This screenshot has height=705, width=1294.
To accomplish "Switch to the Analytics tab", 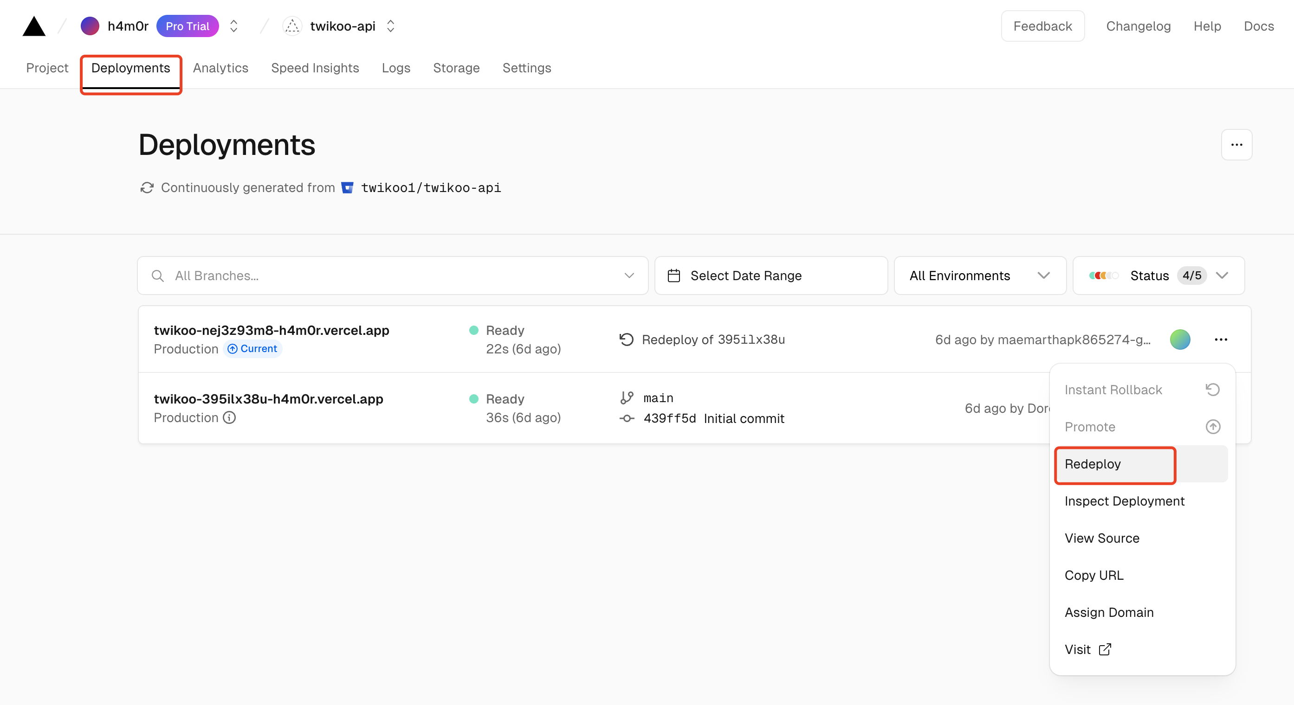I will [220, 68].
